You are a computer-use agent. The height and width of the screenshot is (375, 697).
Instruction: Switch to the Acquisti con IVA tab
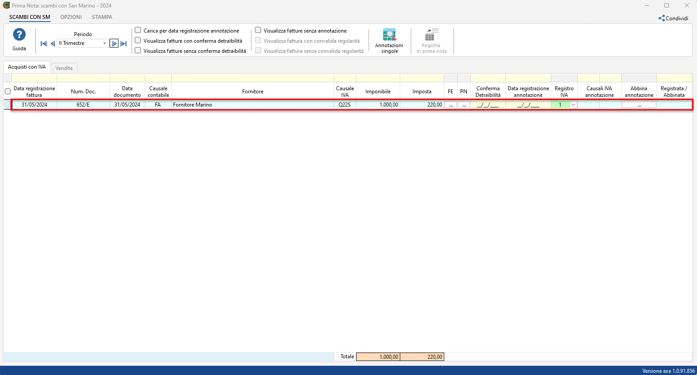point(27,67)
